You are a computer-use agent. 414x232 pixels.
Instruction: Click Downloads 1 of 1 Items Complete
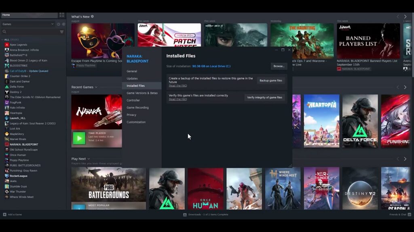(208, 215)
